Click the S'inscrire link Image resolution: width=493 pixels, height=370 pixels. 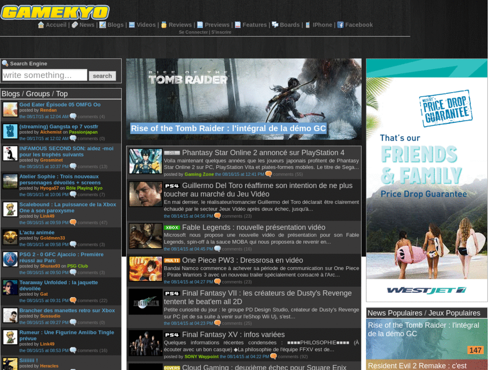(221, 32)
